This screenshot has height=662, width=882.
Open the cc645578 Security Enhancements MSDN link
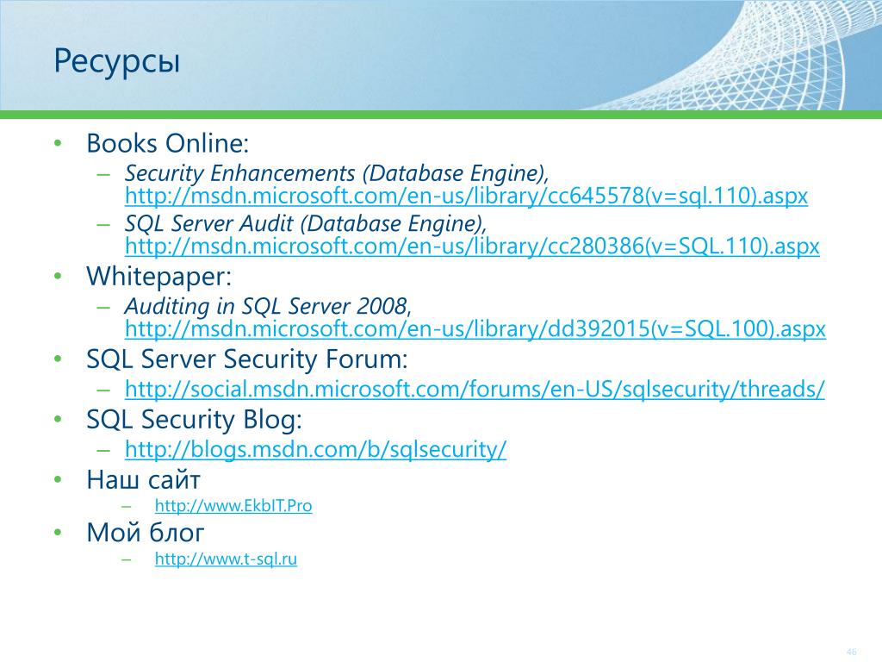tap(466, 196)
